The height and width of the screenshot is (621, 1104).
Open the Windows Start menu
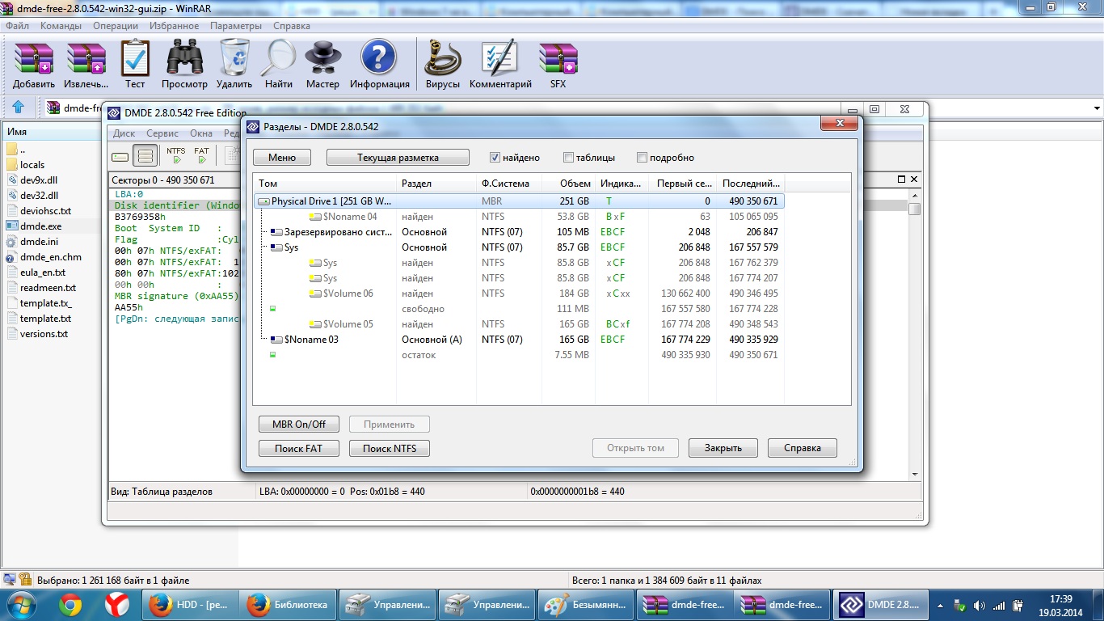21,605
